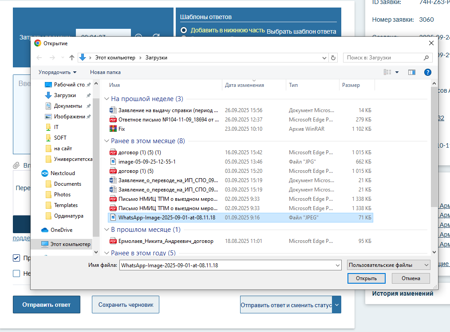The image size is (450, 332).
Task: Tick the empty checkbox at bottom left
Action: 16,273
